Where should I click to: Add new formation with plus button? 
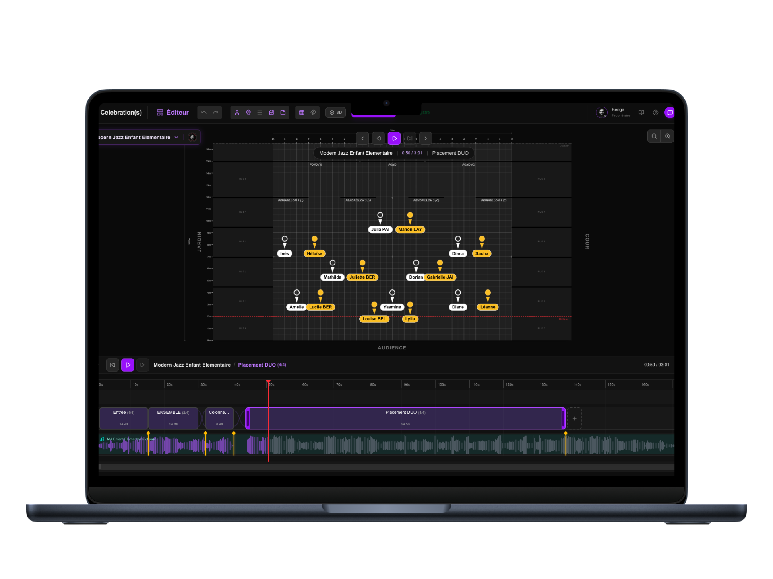point(574,419)
